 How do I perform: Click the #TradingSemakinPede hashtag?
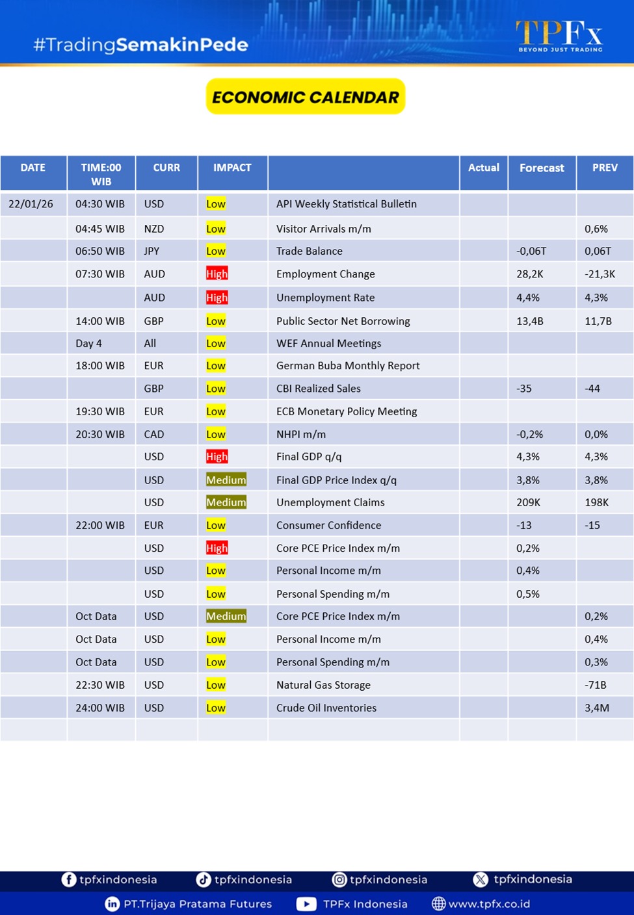click(x=140, y=45)
